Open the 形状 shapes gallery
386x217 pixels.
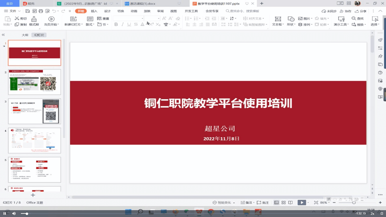(x=291, y=21)
